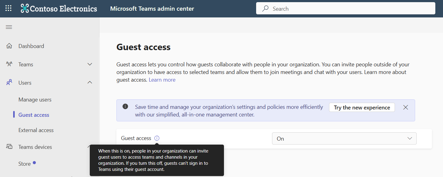443x177 pixels.
Task: Follow the Learn more link
Action: tap(162, 80)
